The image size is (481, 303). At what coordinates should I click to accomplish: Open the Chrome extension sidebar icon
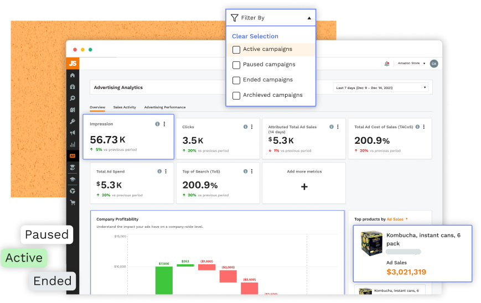(73, 191)
